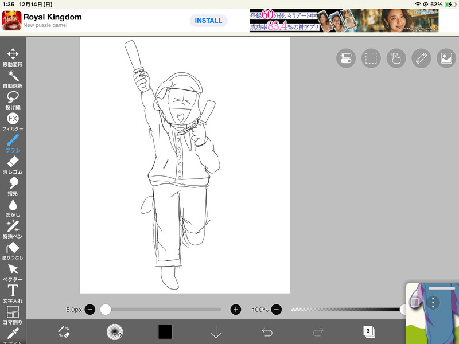Open the black color swatch

click(x=165, y=332)
